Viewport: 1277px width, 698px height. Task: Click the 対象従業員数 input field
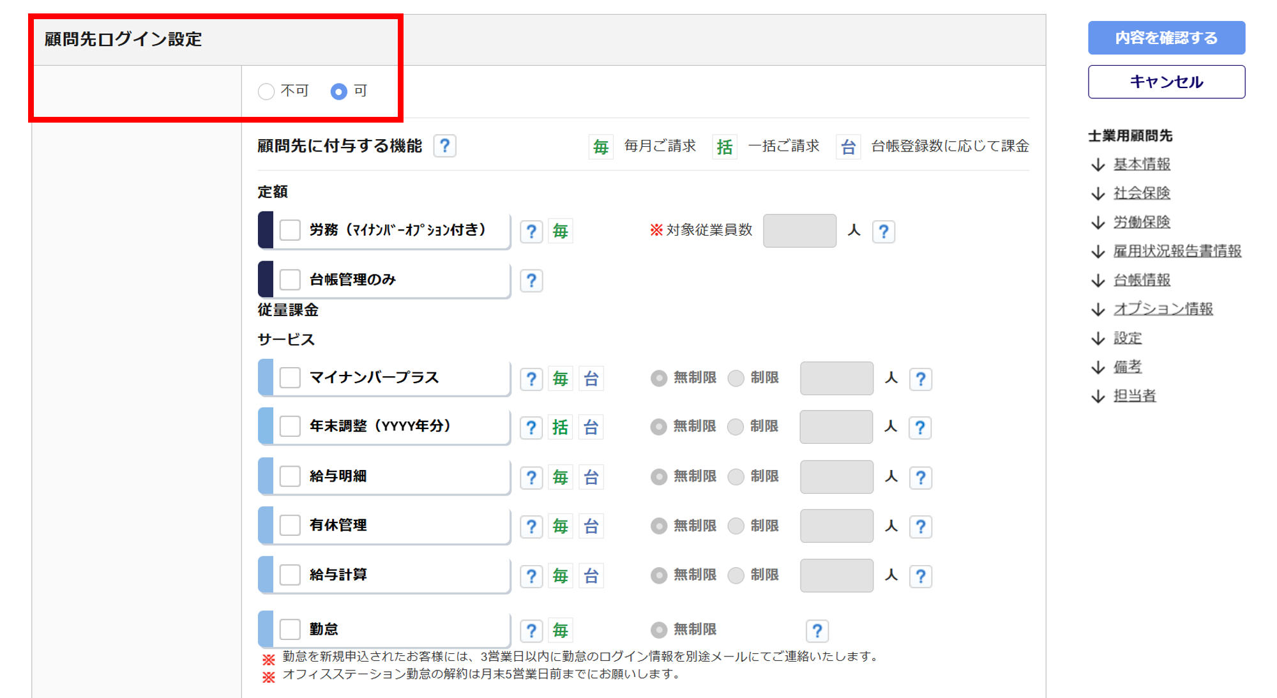pyautogui.click(x=799, y=231)
